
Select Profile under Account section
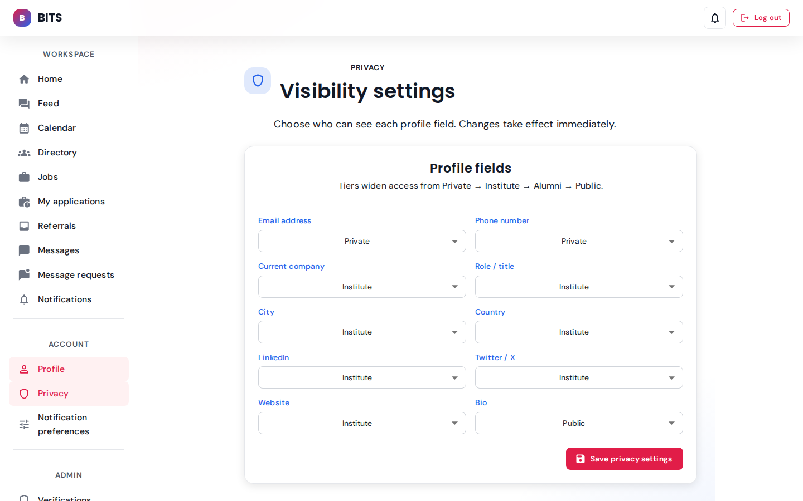51,369
